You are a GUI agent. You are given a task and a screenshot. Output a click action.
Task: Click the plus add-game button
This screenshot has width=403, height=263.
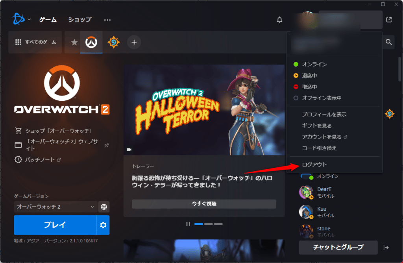(134, 42)
